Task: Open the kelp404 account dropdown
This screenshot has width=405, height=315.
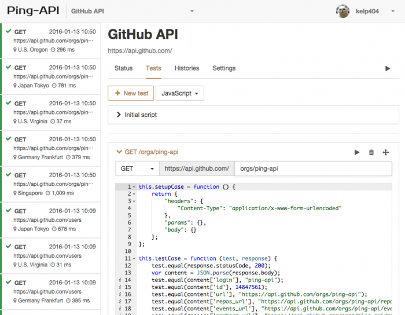Action: click(x=393, y=12)
